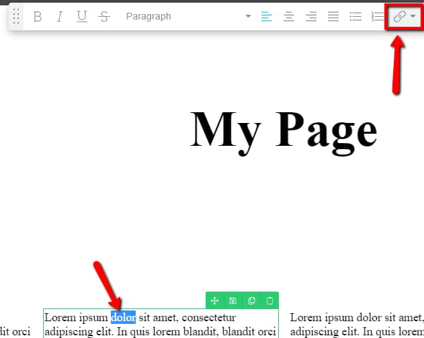Viewport: 424px width, 338px height.
Task: Toggle underline text formatting
Action: click(x=81, y=17)
